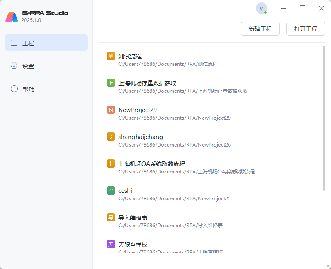Switch to the 设置 menu item
331x269 pixels.
28,66
